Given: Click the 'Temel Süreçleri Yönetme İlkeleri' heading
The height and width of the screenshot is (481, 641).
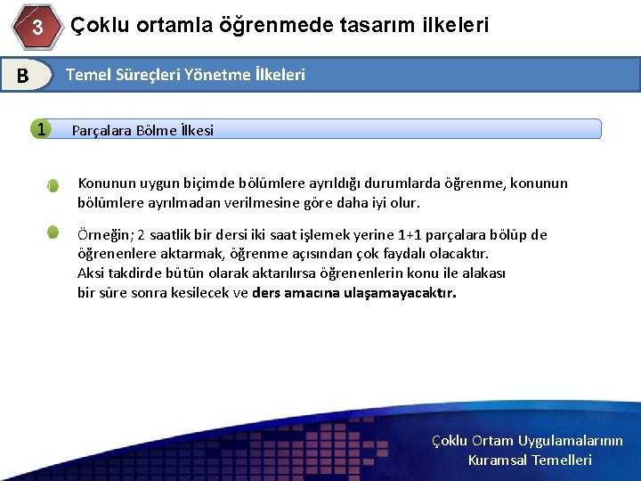Looking at the screenshot, I should tap(185, 75).
